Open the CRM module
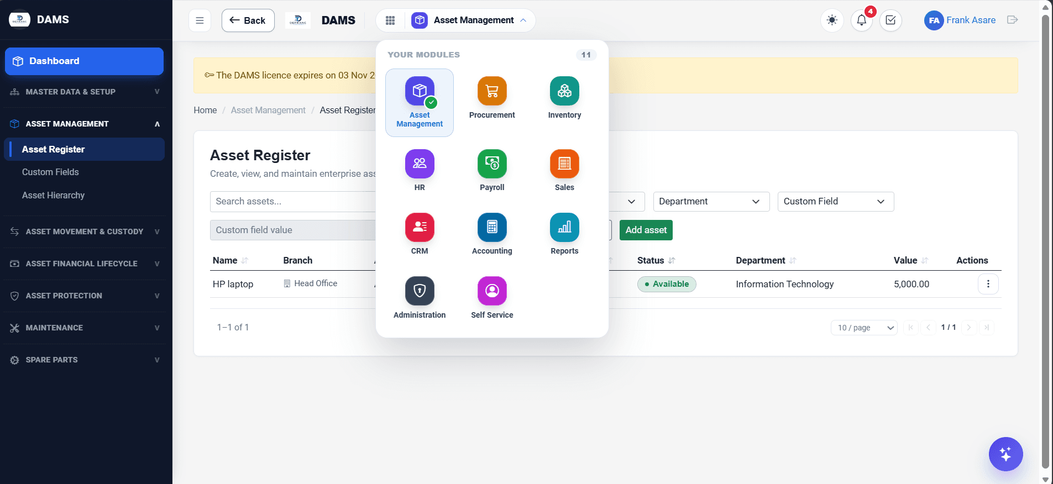Screen dimensions: 1053x484 [420, 234]
